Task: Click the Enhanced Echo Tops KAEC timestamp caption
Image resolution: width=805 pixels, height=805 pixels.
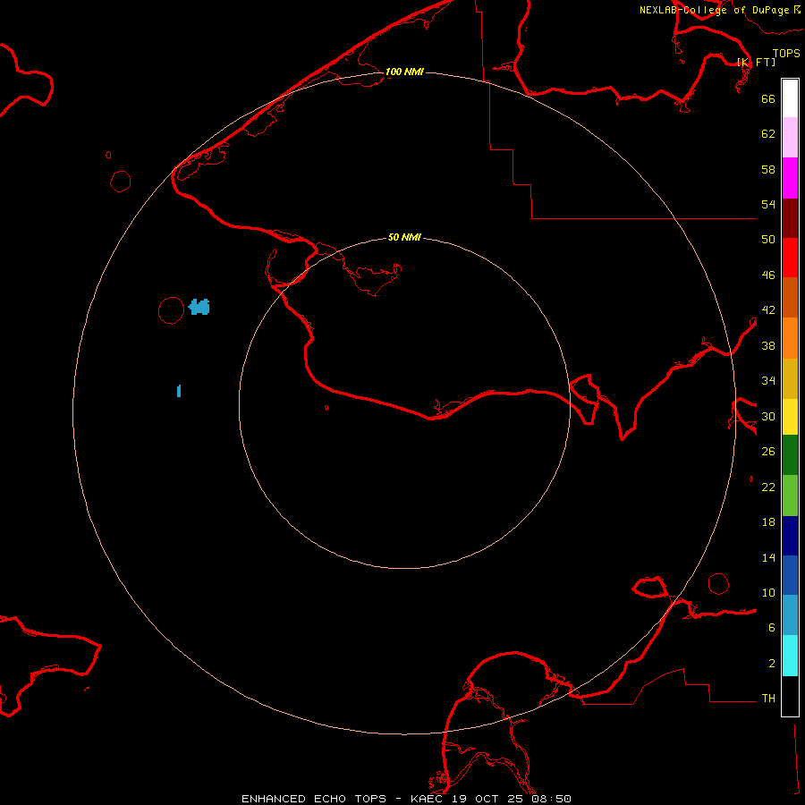Action: (x=406, y=799)
